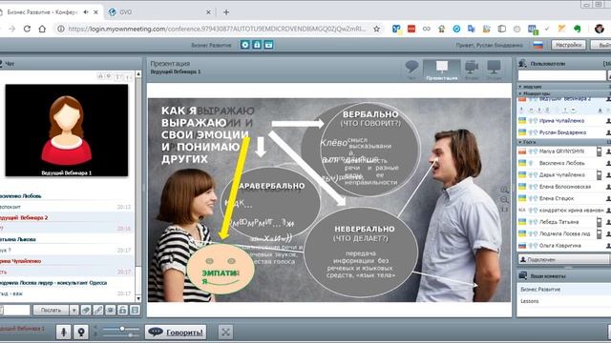Select the Lessons room
Screen dimensions: 611x343
530,301
